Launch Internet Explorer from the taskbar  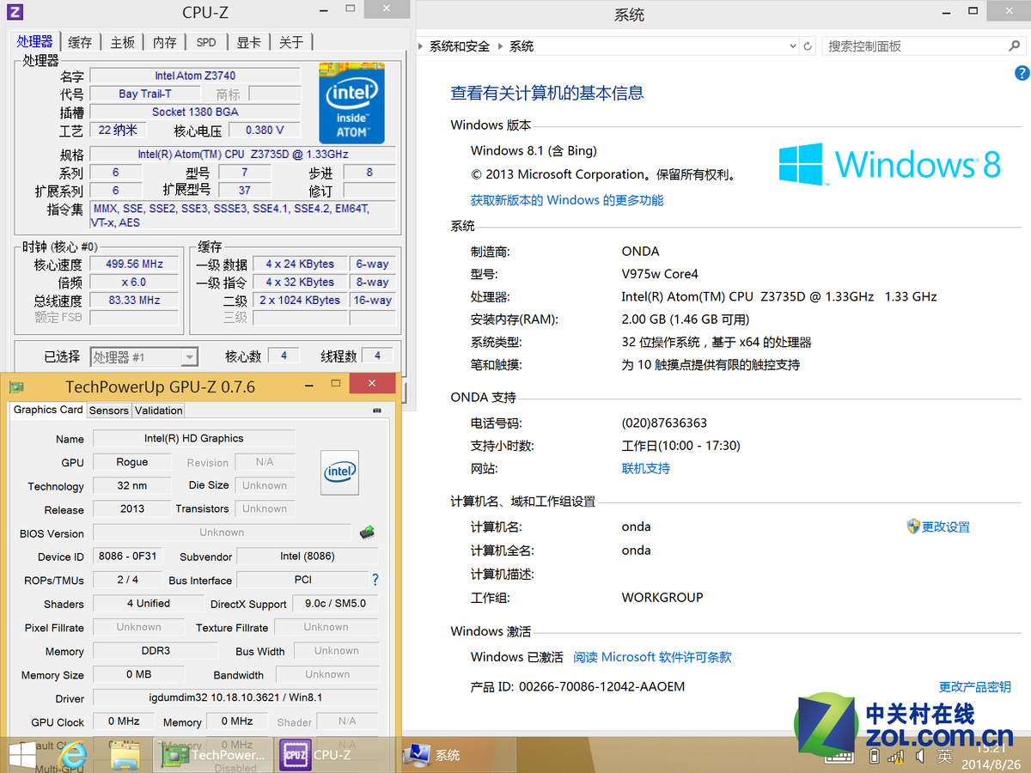(74, 755)
